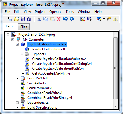Click the Get AxisCenterMaxMin.vi file icon
The height and width of the screenshot is (114, 123).
pyautogui.click(x=27, y=73)
